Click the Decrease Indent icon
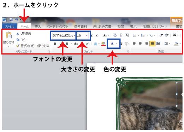This screenshot has width=184, height=132. 161,35
